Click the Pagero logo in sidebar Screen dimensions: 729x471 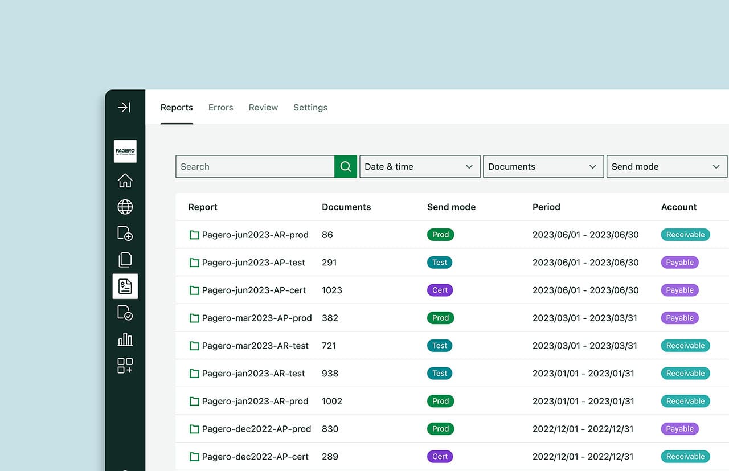point(125,151)
